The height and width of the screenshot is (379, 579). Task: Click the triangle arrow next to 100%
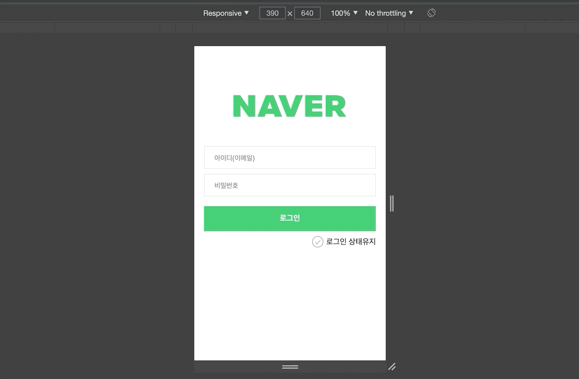(x=355, y=13)
